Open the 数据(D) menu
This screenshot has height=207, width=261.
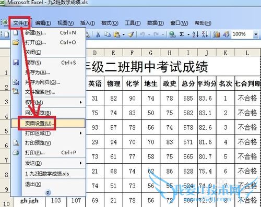tap(156, 23)
